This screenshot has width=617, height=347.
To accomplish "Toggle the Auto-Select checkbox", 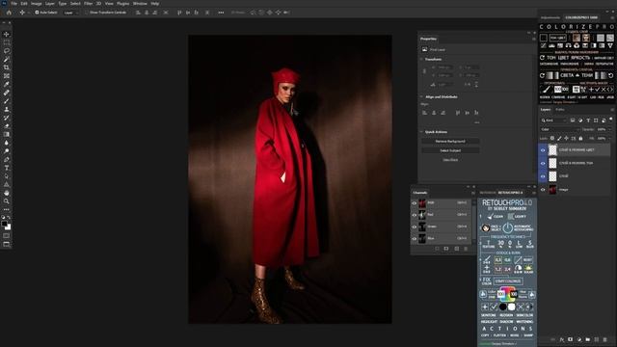I will click(x=37, y=13).
